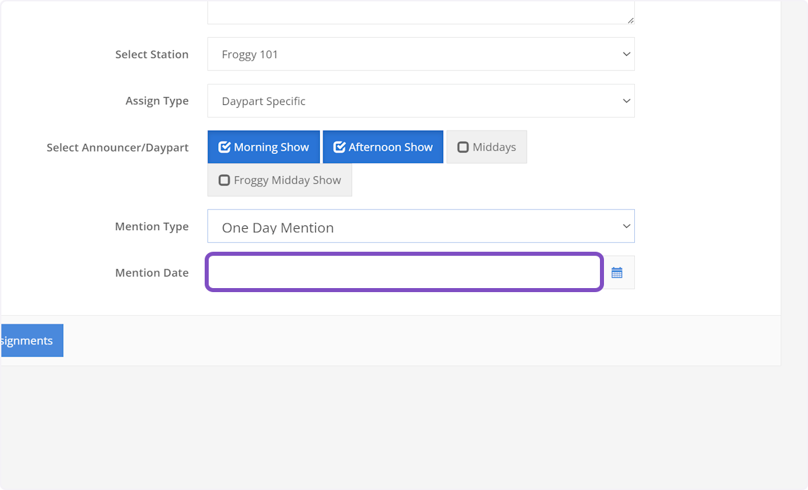The image size is (808, 490).
Task: Click the textarea resize handle
Action: point(630,20)
